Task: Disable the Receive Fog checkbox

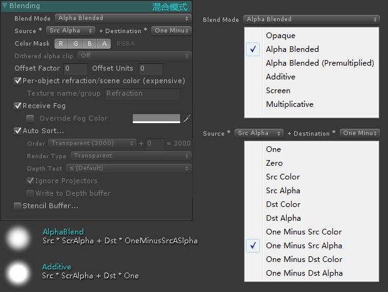Action: pyautogui.click(x=18, y=106)
